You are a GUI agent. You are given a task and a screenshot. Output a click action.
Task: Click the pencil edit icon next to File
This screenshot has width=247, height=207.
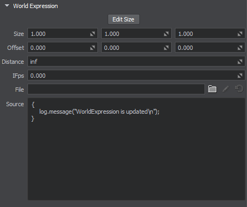(x=225, y=89)
